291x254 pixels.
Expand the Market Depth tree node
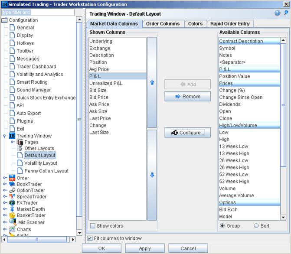click(x=5, y=209)
